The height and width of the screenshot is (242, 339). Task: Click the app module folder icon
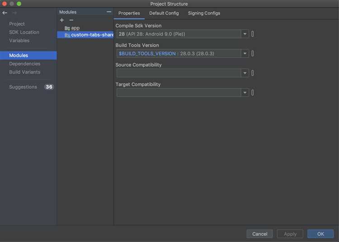point(67,28)
